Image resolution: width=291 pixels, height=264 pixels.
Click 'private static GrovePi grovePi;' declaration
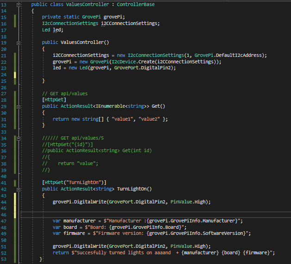point(83,17)
